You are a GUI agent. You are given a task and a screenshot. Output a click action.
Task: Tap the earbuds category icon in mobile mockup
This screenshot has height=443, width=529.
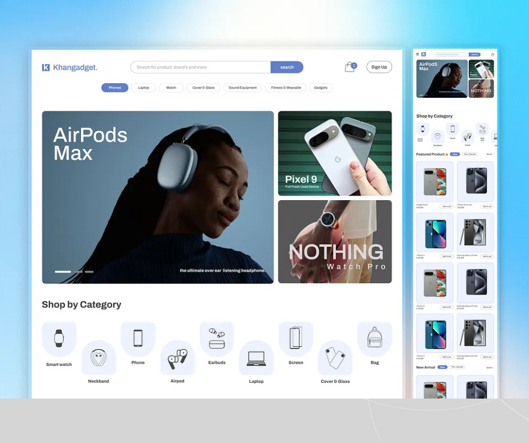click(482, 129)
